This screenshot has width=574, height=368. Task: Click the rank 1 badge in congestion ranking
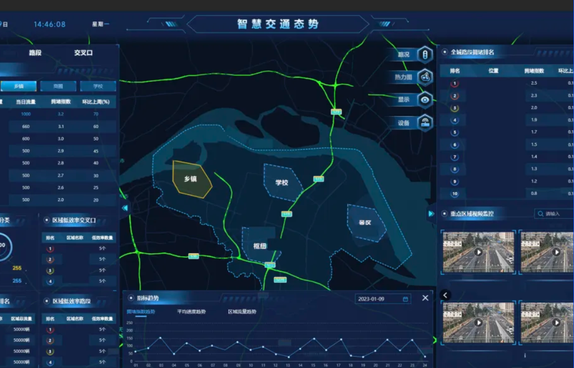[455, 84]
